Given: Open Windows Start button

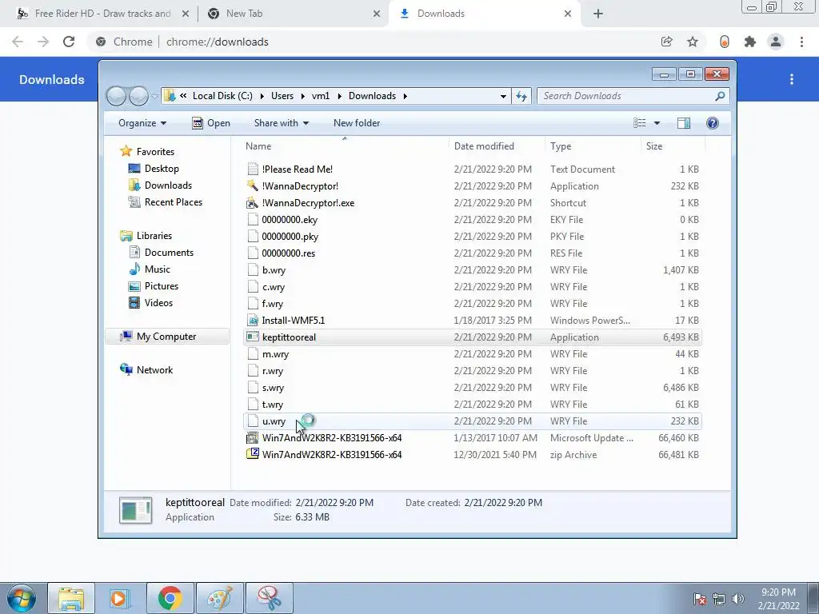Looking at the screenshot, I should click(x=21, y=598).
